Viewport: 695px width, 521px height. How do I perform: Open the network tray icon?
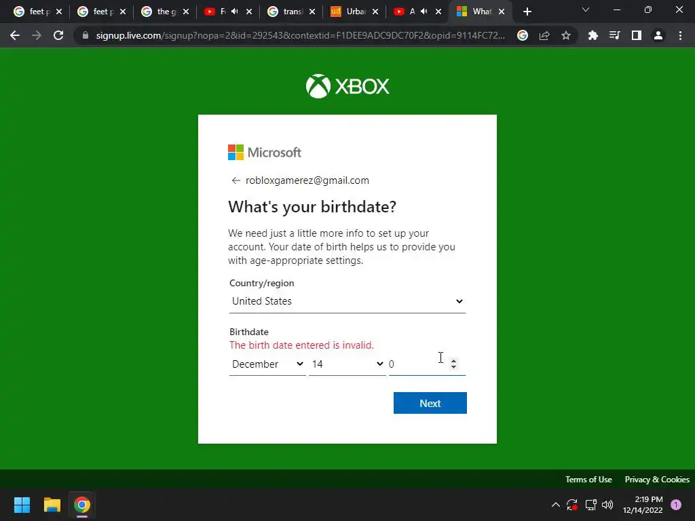[590, 505]
